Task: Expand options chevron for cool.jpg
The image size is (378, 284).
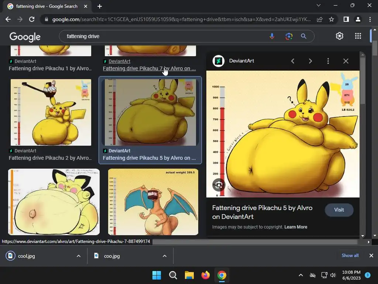Action: pos(79,256)
